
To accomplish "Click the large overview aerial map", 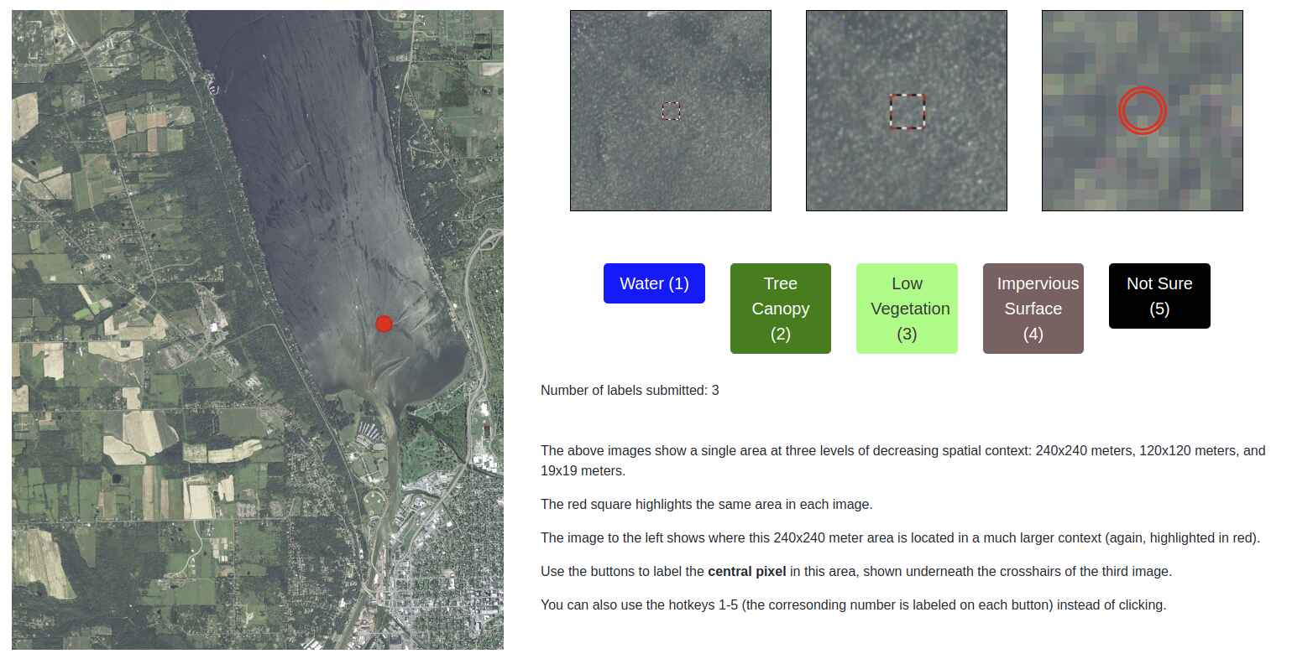I will (258, 329).
